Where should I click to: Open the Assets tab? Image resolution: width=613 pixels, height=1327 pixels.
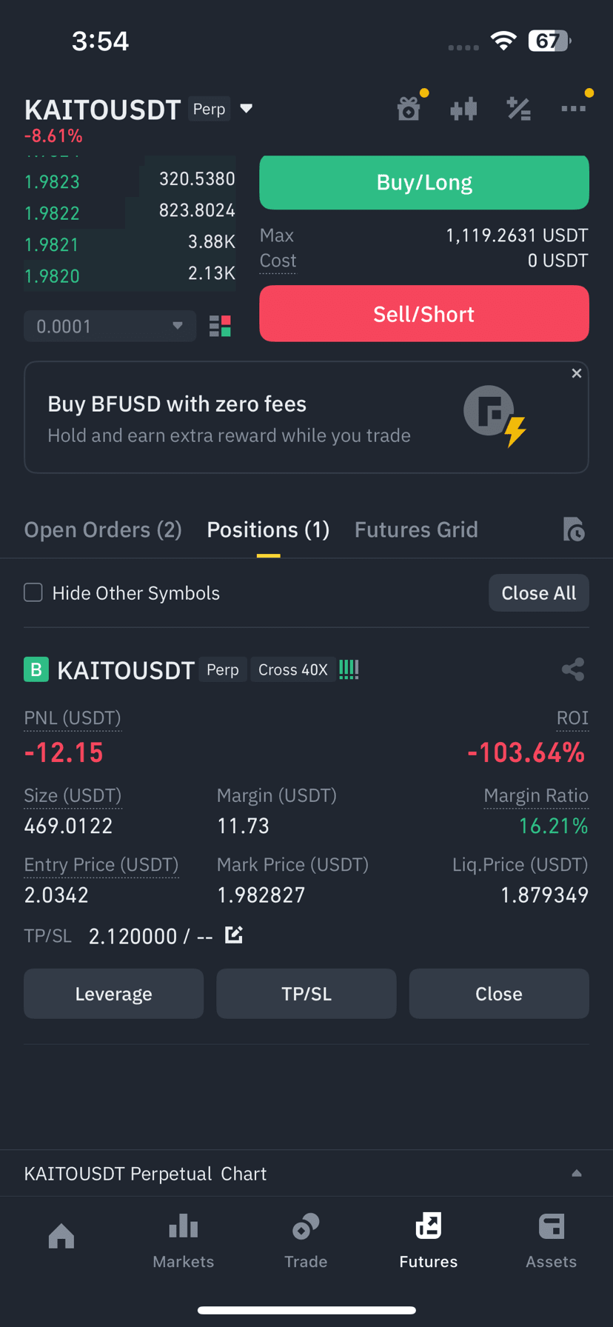coord(551,1240)
